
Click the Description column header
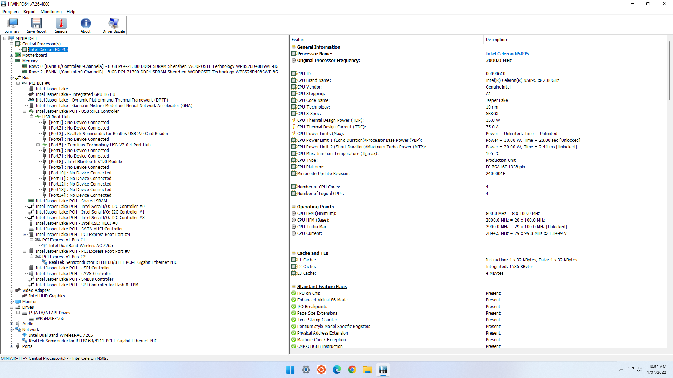click(575, 40)
